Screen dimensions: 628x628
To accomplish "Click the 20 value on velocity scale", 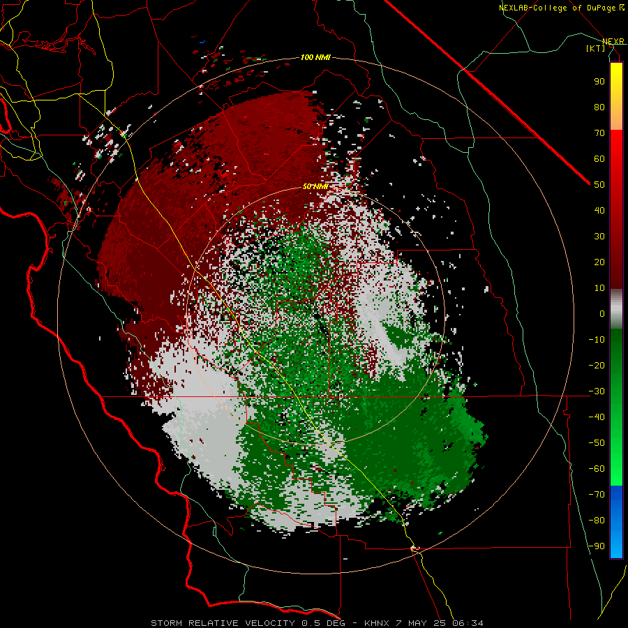I will pos(599,262).
